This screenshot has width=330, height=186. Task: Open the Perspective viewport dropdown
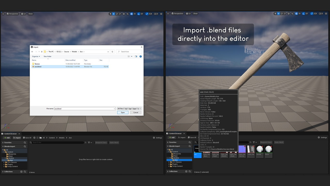tap(12, 14)
